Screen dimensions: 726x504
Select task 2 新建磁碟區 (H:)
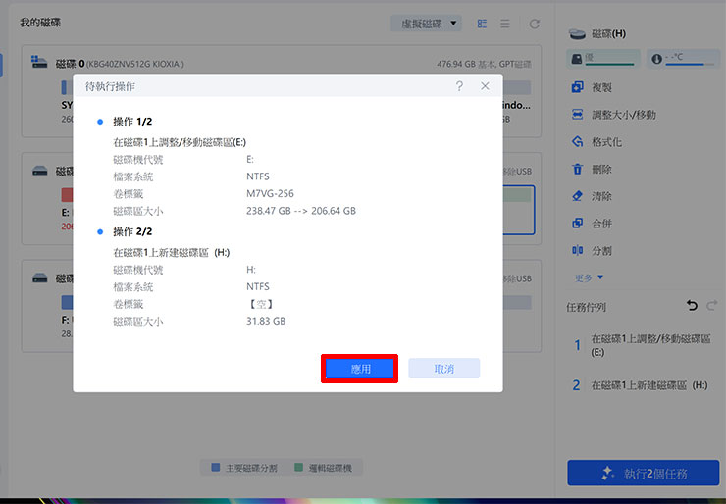[x=640, y=385]
